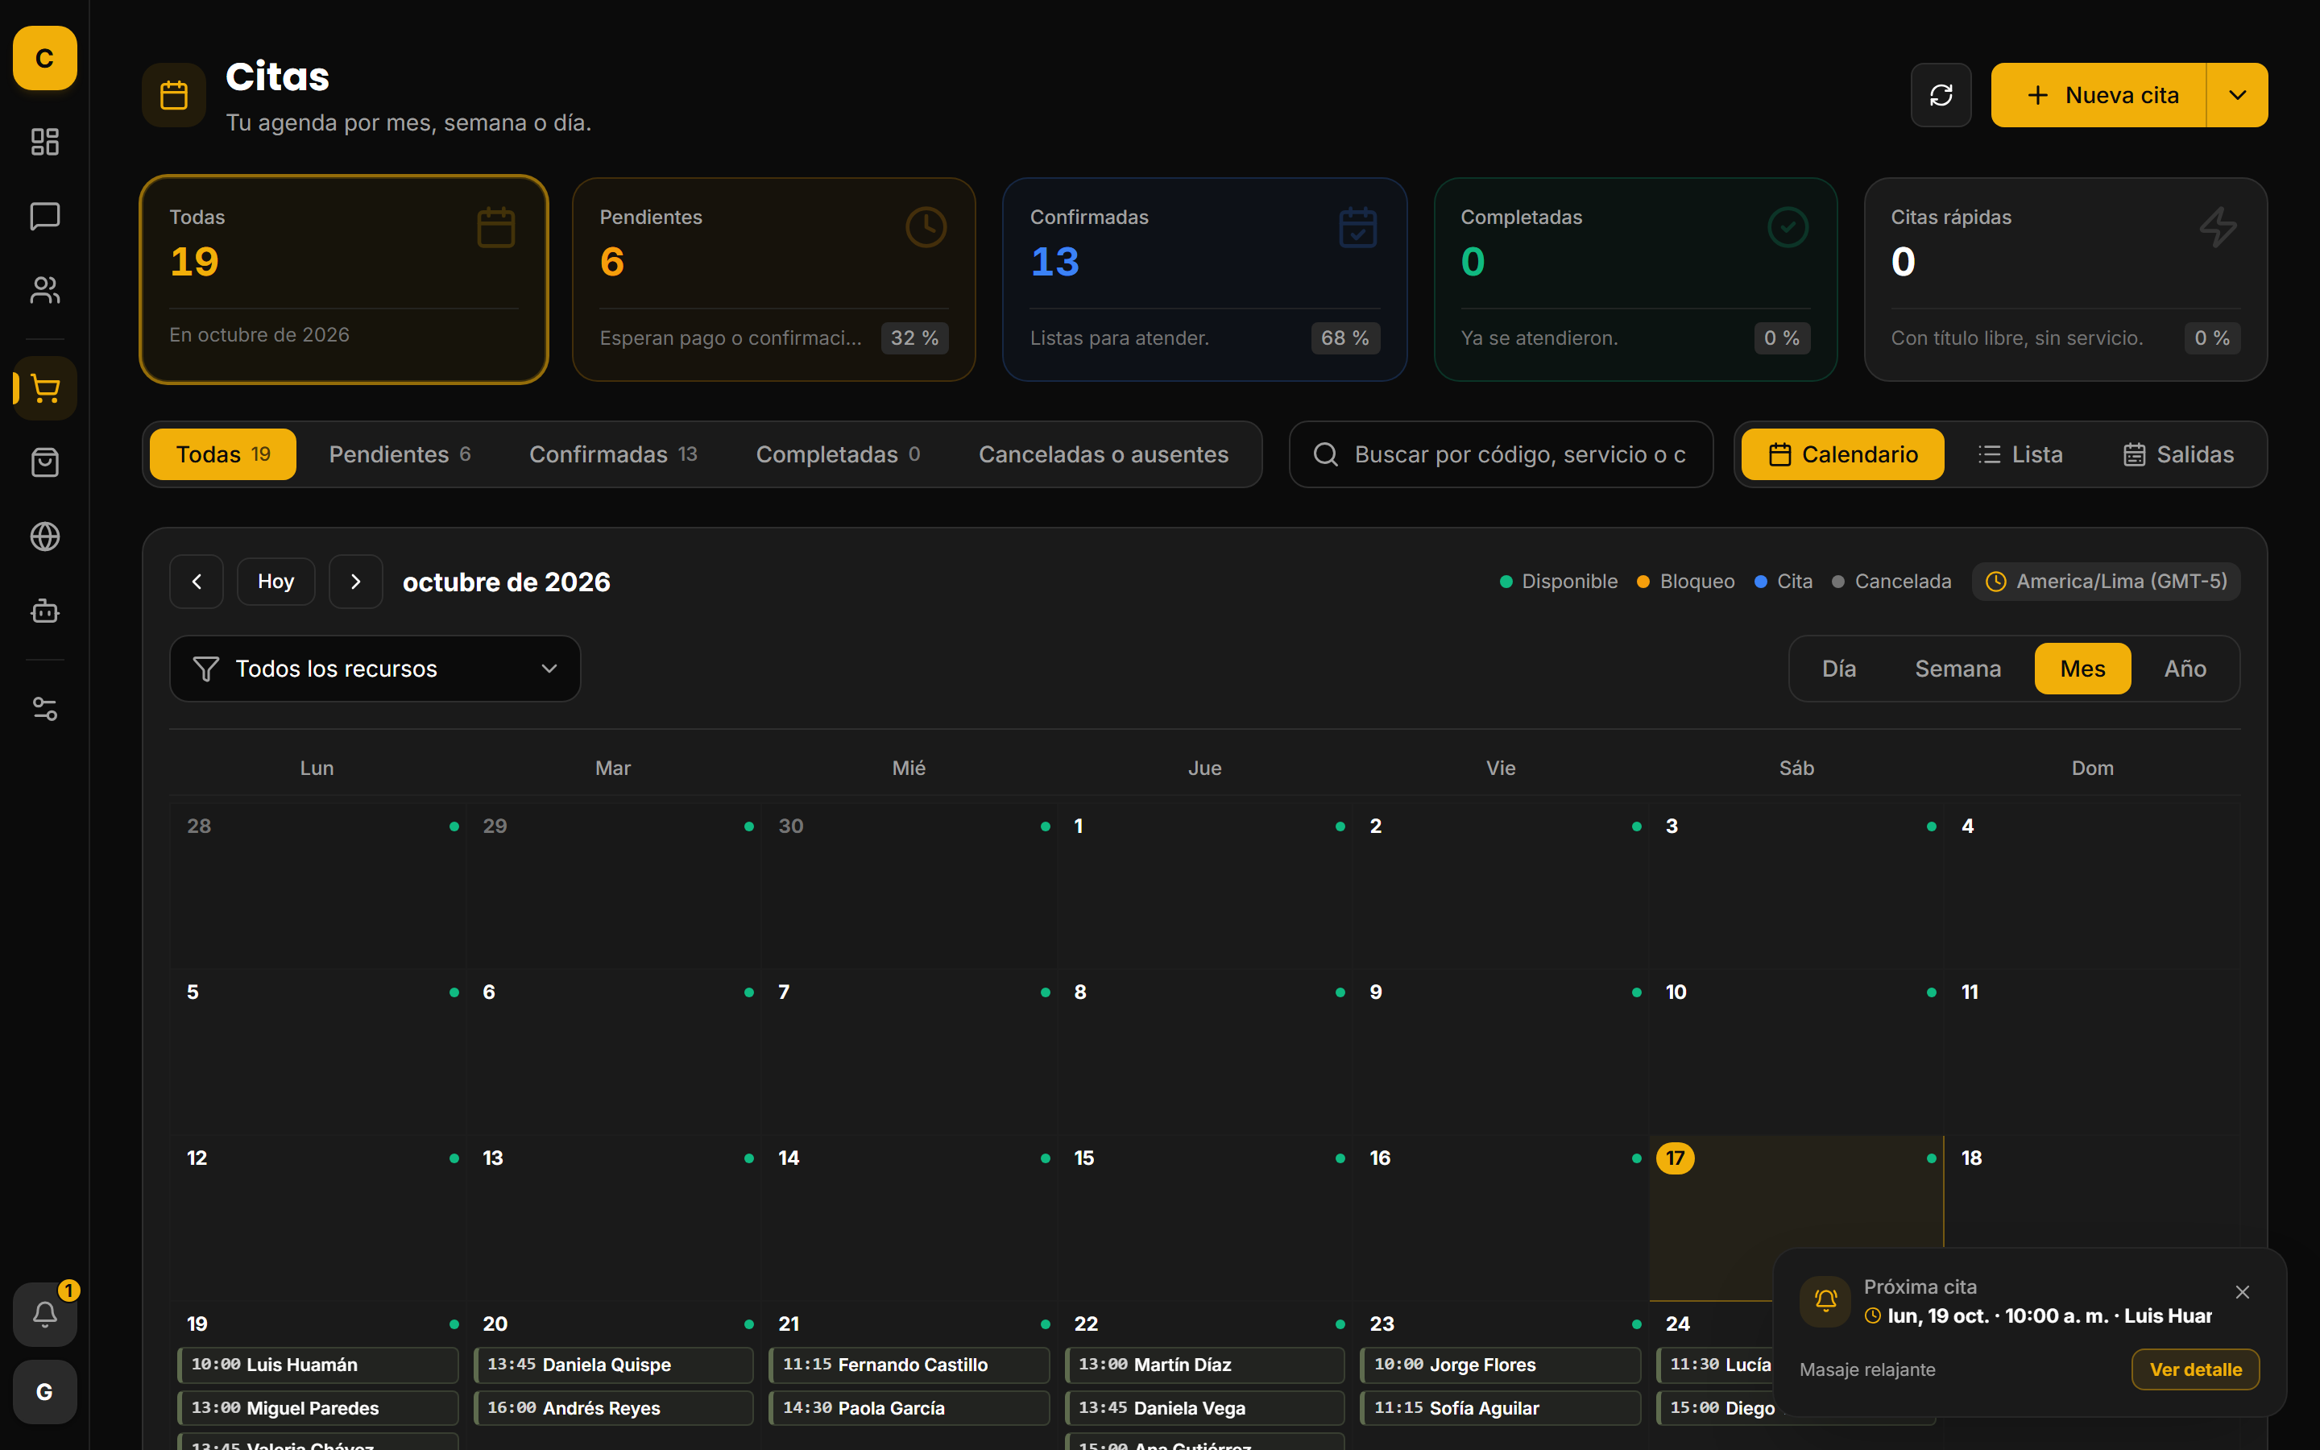Refresh appointments with the reload icon

coord(1941,95)
